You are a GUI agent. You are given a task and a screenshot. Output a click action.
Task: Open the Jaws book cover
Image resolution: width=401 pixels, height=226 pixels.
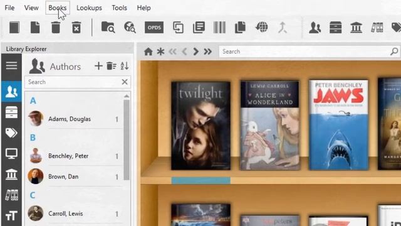(339, 125)
